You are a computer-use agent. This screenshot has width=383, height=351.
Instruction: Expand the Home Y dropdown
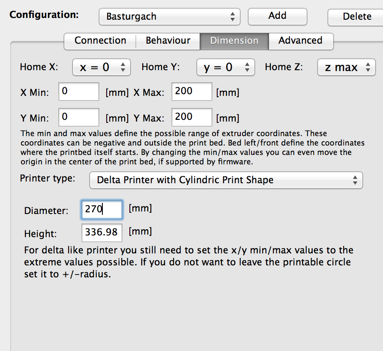(x=225, y=67)
